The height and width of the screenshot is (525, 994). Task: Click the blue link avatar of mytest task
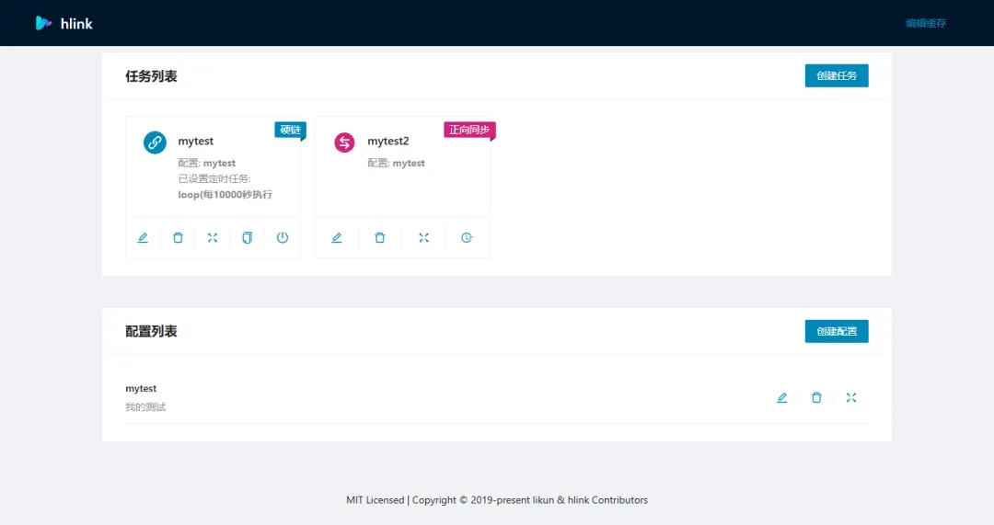tap(155, 142)
